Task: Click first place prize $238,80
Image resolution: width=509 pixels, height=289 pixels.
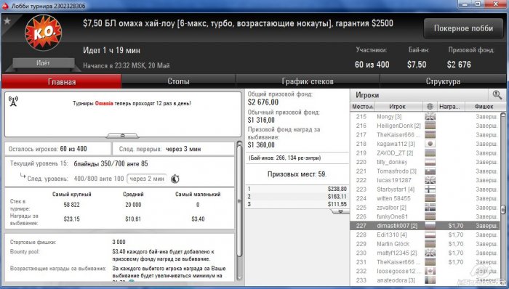Action: tap(337, 189)
